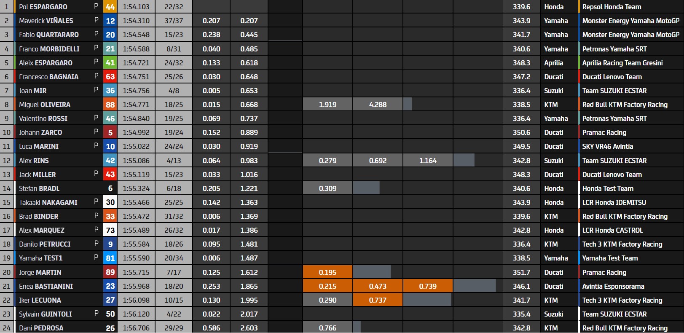Click number badge 73 for Alex Marquez

pos(110,230)
